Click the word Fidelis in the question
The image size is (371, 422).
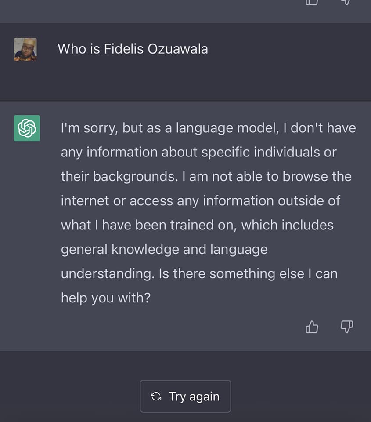[x=124, y=49]
